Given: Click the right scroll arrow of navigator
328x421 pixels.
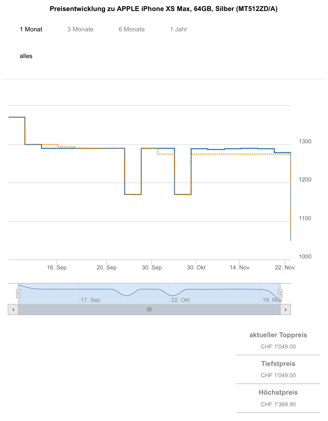Looking at the screenshot, I should [x=286, y=309].
